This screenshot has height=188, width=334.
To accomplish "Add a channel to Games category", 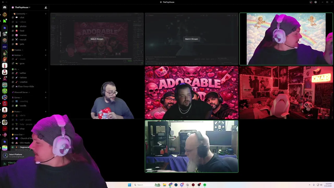I will [x=46, y=97].
